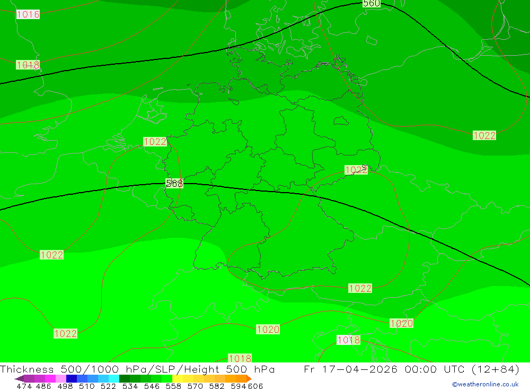Click the 1020 label over northern Italy
The image size is (530, 389).
pos(268,329)
